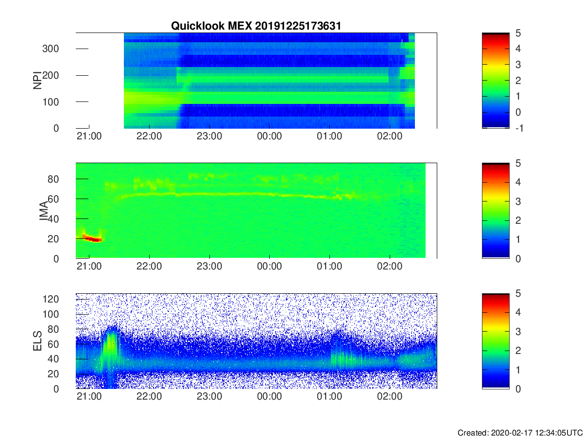This screenshot has height=437, width=583.
Task: Click the 22:00 tick under the NPI panel
Action: pos(149,136)
